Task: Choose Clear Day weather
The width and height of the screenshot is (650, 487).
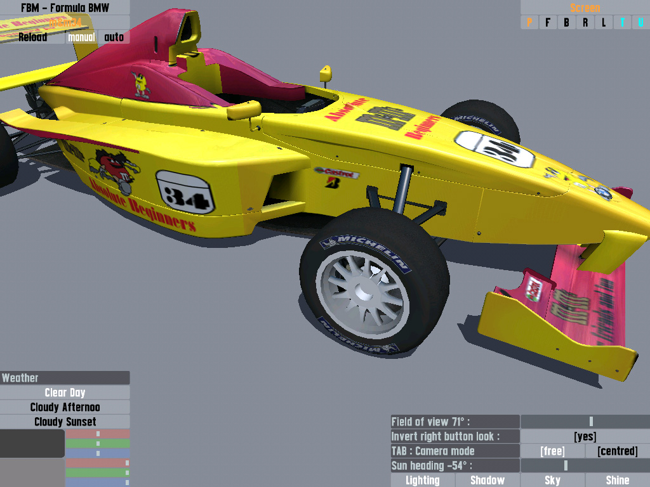Action: (x=65, y=393)
